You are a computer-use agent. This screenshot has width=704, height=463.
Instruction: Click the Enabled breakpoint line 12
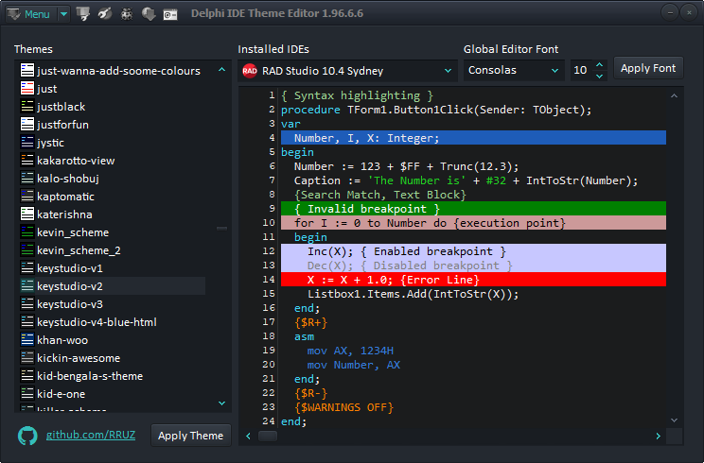(473, 251)
